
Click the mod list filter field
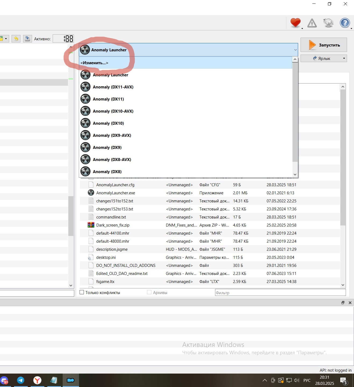point(37,293)
